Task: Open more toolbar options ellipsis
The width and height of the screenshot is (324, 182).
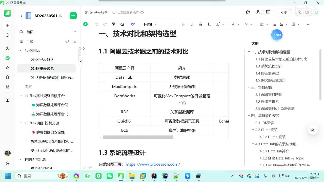Action: [309, 24]
